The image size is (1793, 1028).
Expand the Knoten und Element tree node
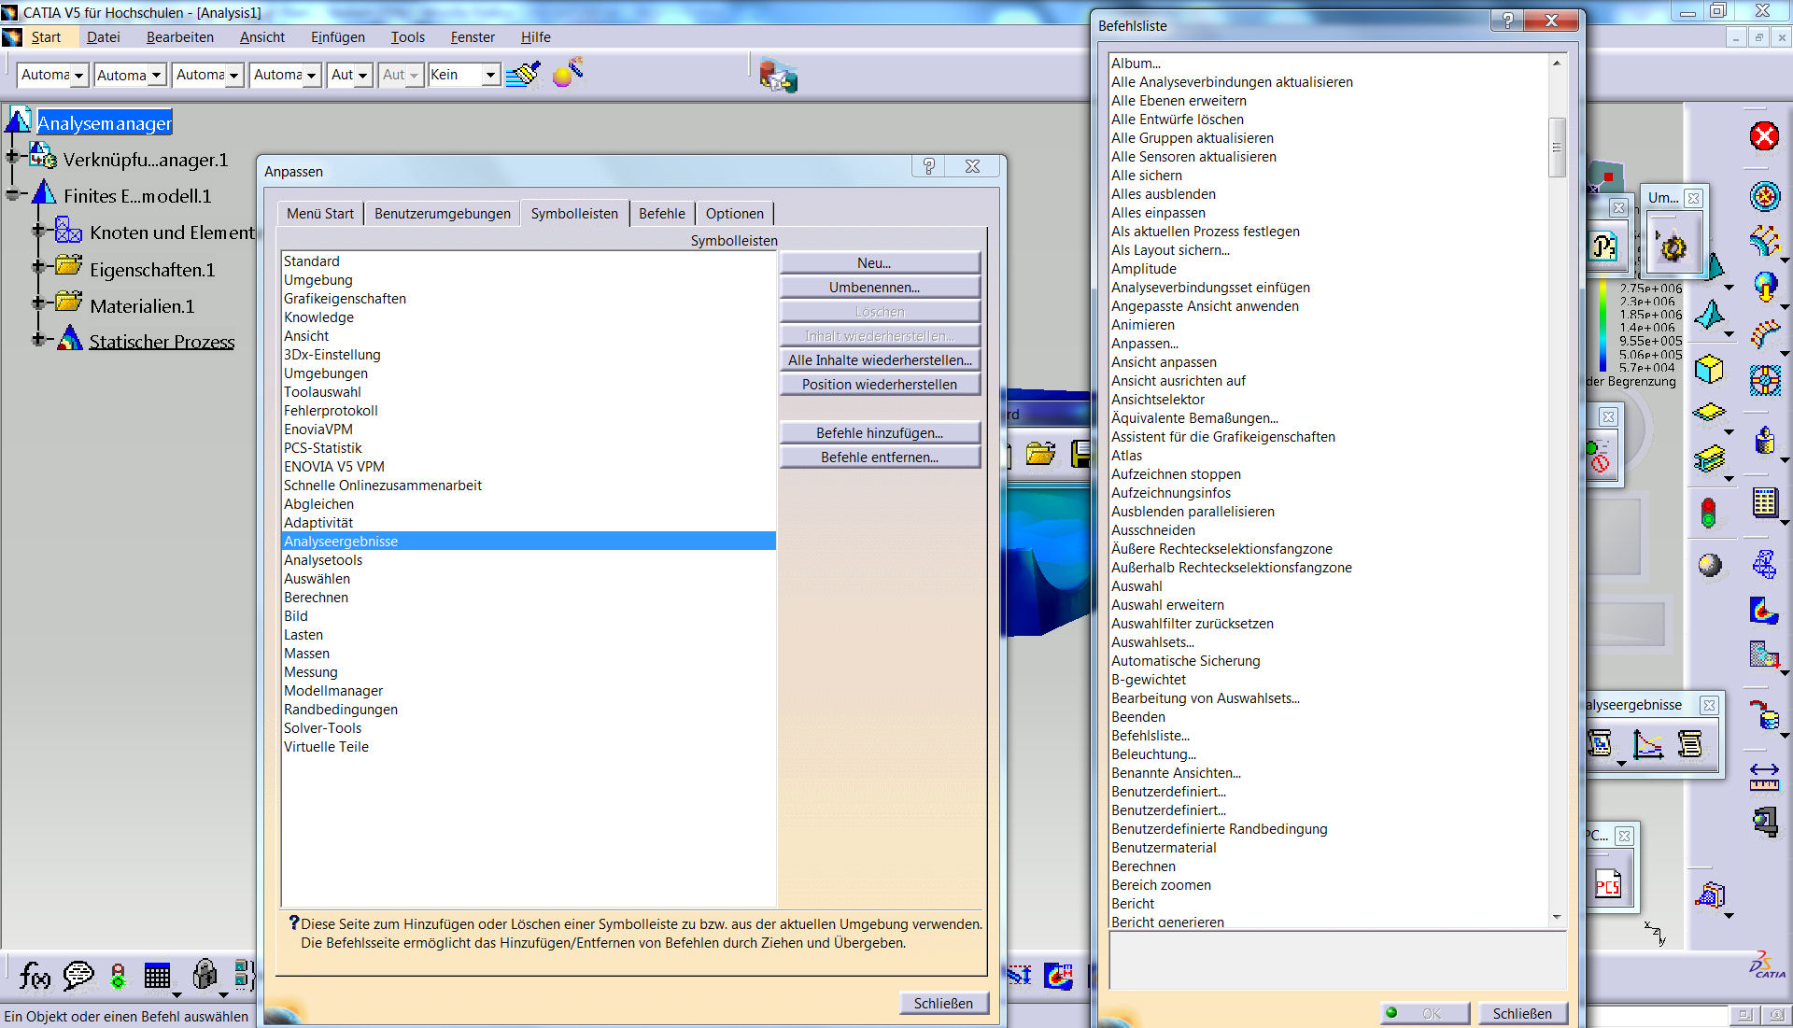pyautogui.click(x=38, y=230)
